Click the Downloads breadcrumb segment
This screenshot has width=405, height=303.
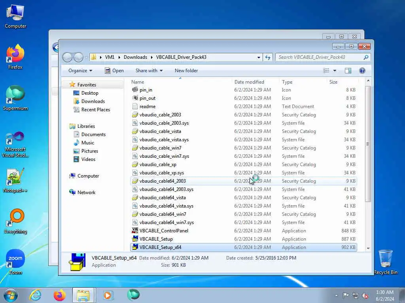[x=135, y=57]
